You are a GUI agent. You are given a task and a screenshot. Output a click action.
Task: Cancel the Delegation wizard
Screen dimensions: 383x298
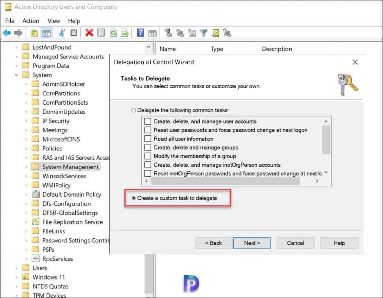pyautogui.click(x=295, y=243)
